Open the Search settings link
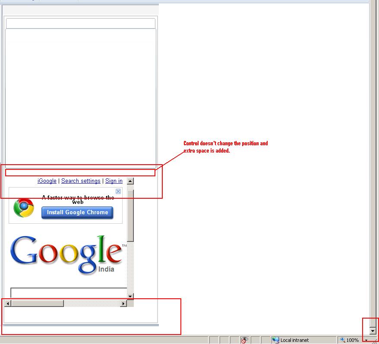This screenshot has height=344, width=379. click(x=81, y=181)
